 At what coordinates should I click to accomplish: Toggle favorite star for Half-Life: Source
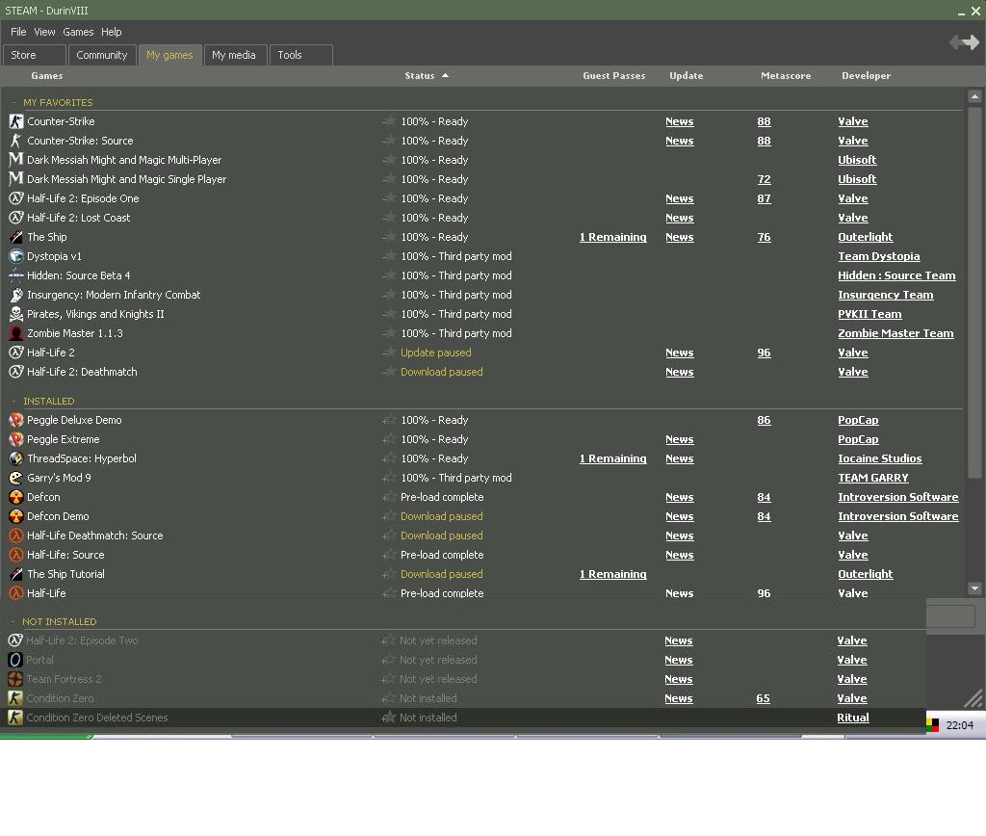pyautogui.click(x=389, y=555)
